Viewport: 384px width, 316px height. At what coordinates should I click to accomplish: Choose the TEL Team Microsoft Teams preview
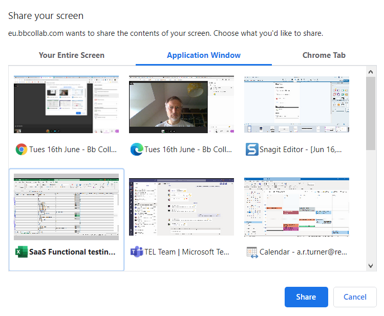coord(181,207)
